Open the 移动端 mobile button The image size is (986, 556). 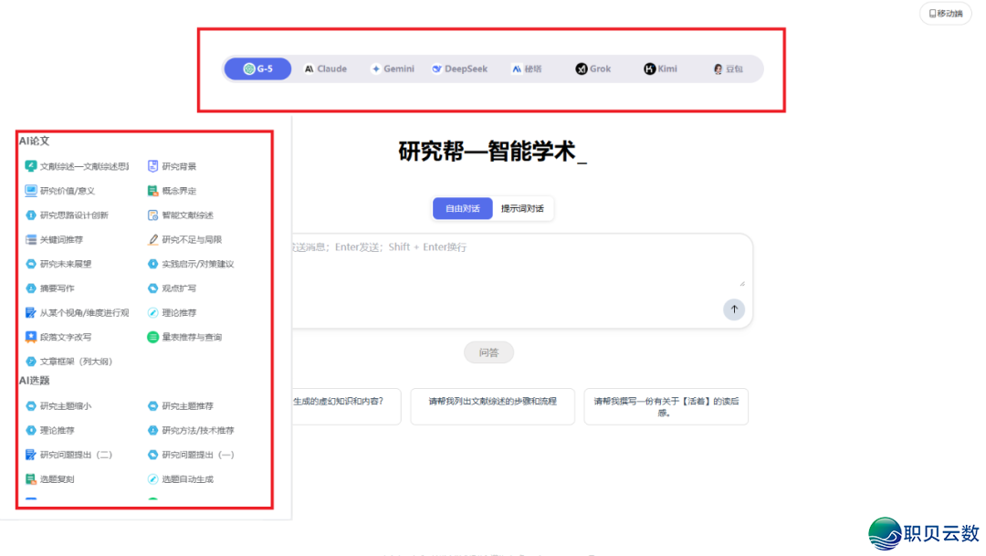point(946,14)
